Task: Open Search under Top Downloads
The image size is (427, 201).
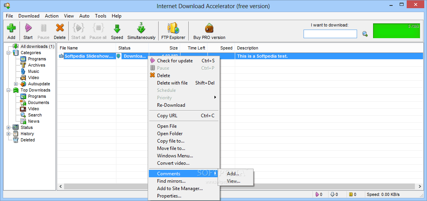Action: pyautogui.click(x=35, y=115)
